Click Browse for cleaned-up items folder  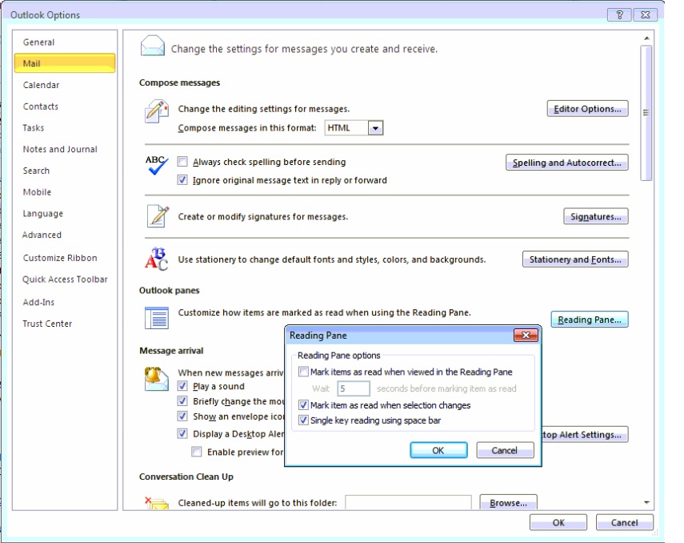point(510,502)
